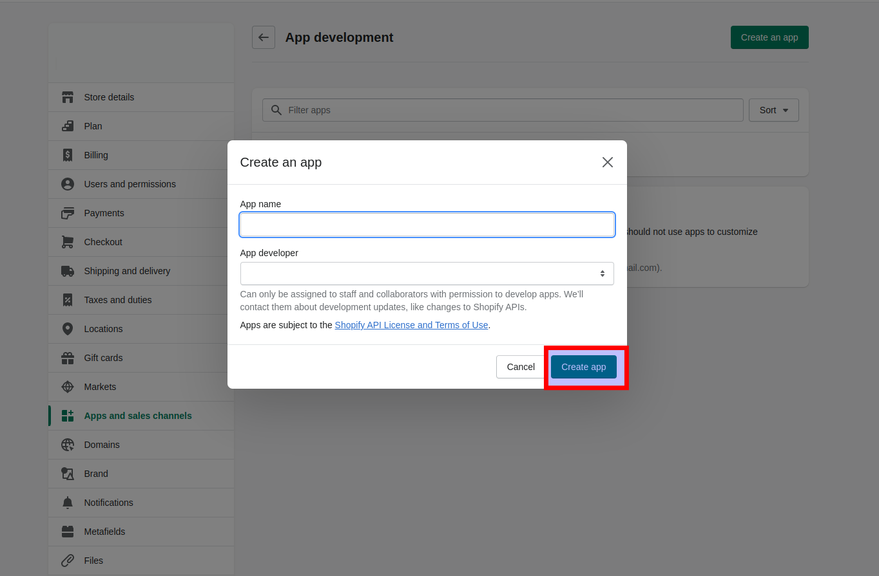Click the Notifications bell icon
879x576 pixels.
click(x=68, y=503)
